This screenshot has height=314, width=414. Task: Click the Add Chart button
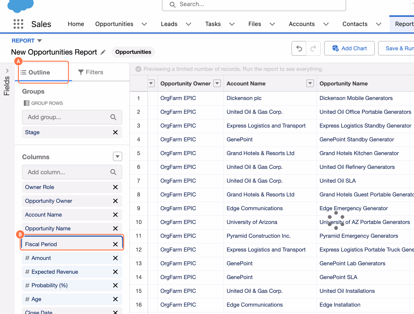click(x=349, y=48)
